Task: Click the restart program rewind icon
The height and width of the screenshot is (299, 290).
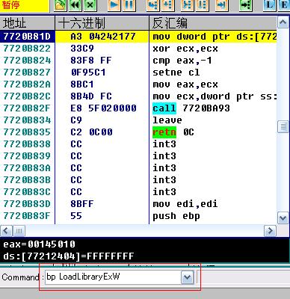Action: [x=75, y=5]
